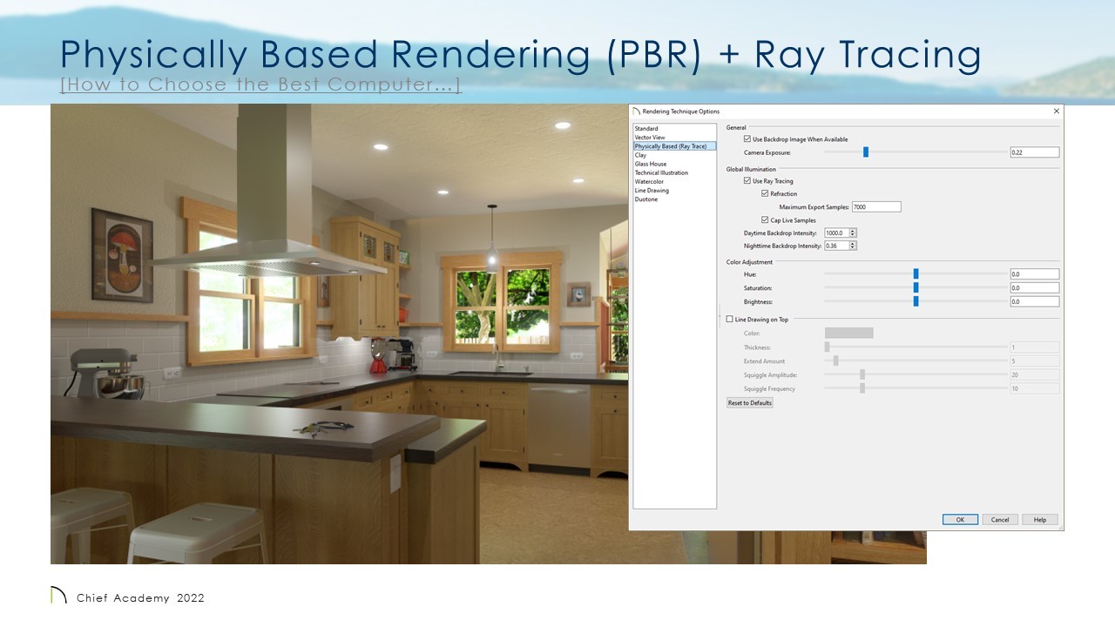
Task: Click the Nighttime Backdrop Intensity spinner arrows
Action: [853, 246]
